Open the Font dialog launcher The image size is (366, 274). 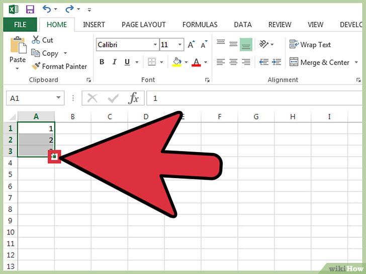207,80
